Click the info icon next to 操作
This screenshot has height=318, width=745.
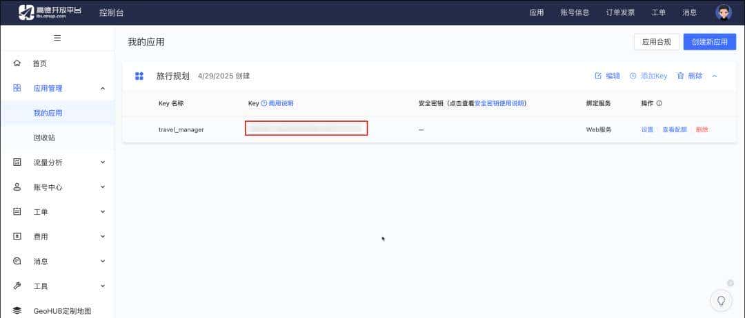click(x=659, y=103)
